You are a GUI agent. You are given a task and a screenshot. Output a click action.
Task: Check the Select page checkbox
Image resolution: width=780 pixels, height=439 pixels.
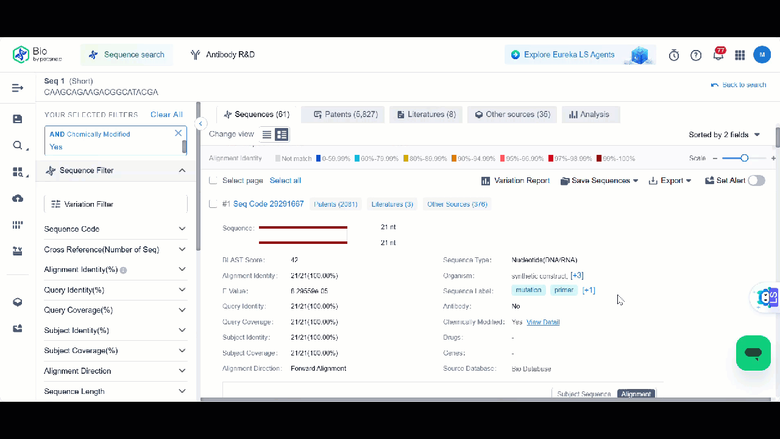click(x=213, y=180)
